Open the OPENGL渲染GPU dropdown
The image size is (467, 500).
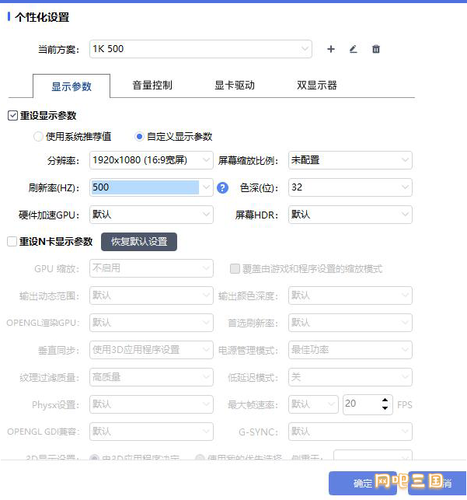point(152,323)
